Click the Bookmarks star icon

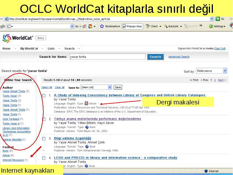pyautogui.click(x=102, y=26)
